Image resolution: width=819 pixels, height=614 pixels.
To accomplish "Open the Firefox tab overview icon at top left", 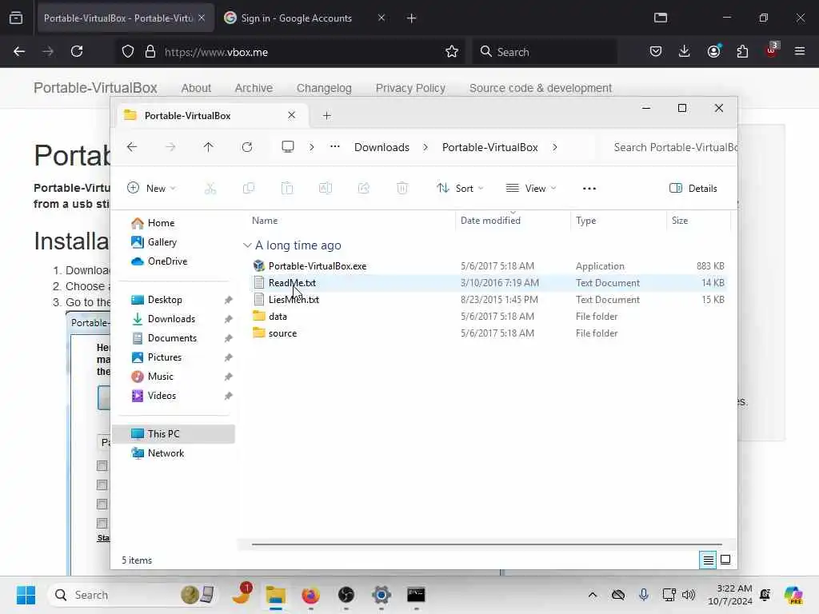I will coord(16,18).
